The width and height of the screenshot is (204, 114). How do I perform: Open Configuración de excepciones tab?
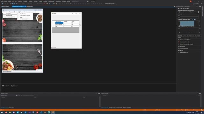pos(115,108)
